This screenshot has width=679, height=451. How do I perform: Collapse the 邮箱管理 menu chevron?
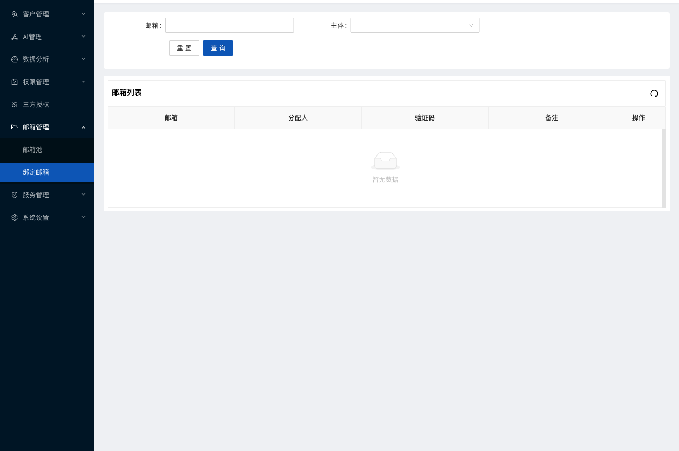[83, 127]
